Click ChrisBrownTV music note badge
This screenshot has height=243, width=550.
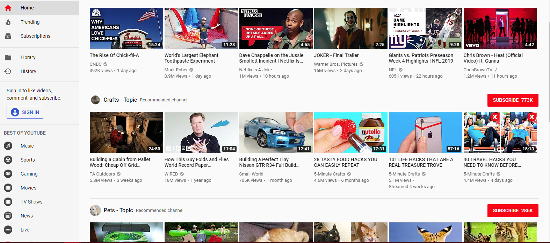496,70
